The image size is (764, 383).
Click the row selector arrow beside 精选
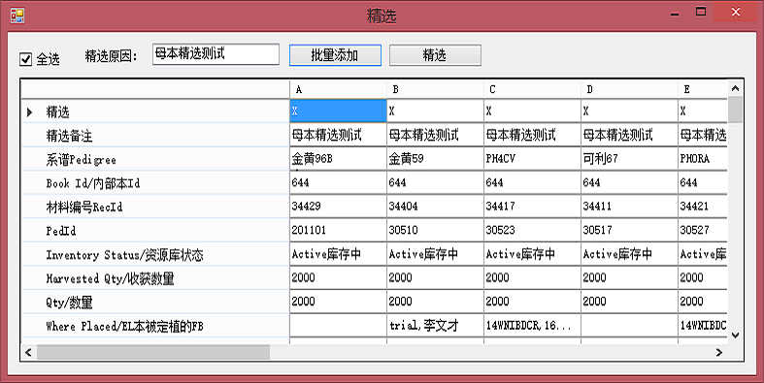[30, 112]
